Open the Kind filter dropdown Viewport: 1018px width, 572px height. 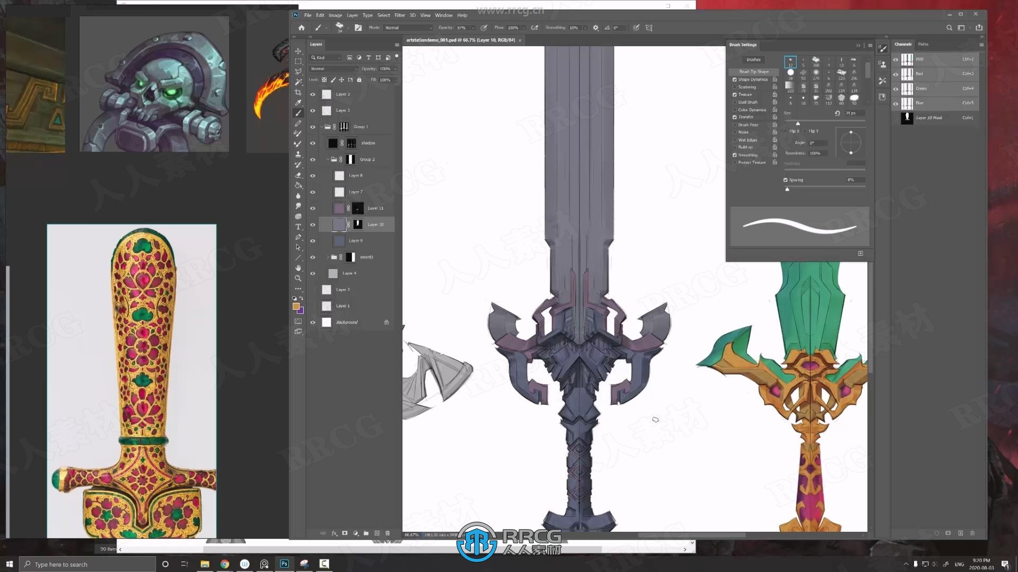click(x=327, y=57)
